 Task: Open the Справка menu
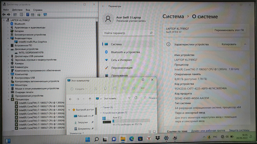click(38, 10)
